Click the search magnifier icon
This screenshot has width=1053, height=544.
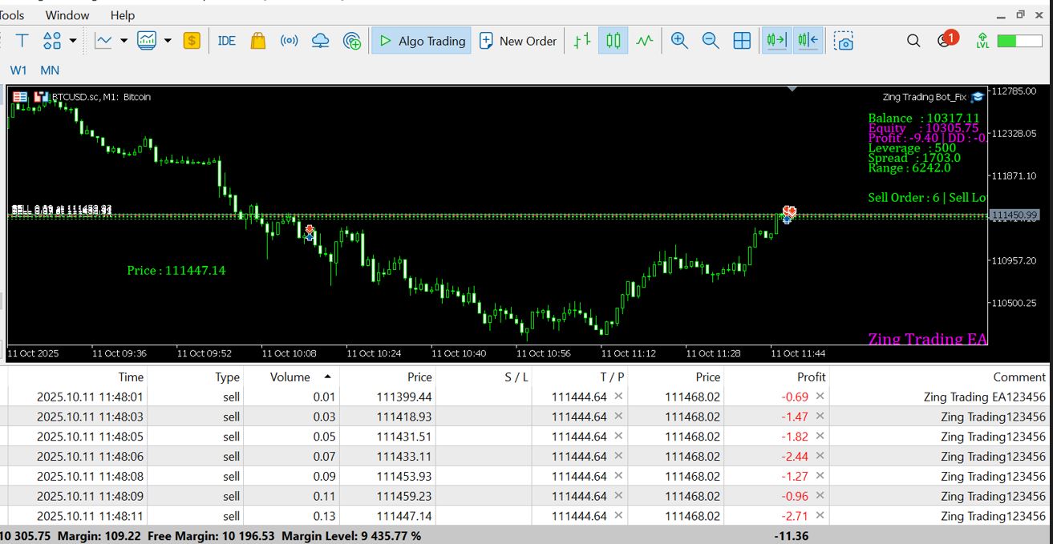click(913, 41)
